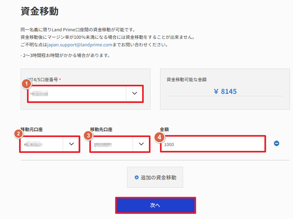Select the MT4/5 account number field
This screenshot has height=219, width=293.
click(x=85, y=94)
